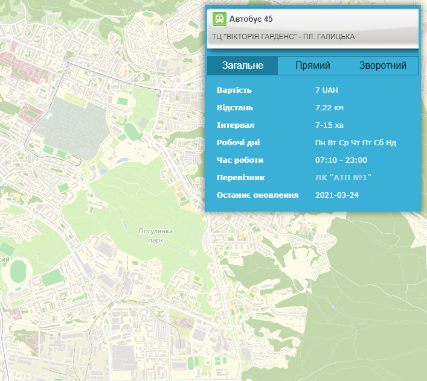Select the 7 UAH fare value
The width and height of the screenshot is (427, 381).
click(x=327, y=90)
